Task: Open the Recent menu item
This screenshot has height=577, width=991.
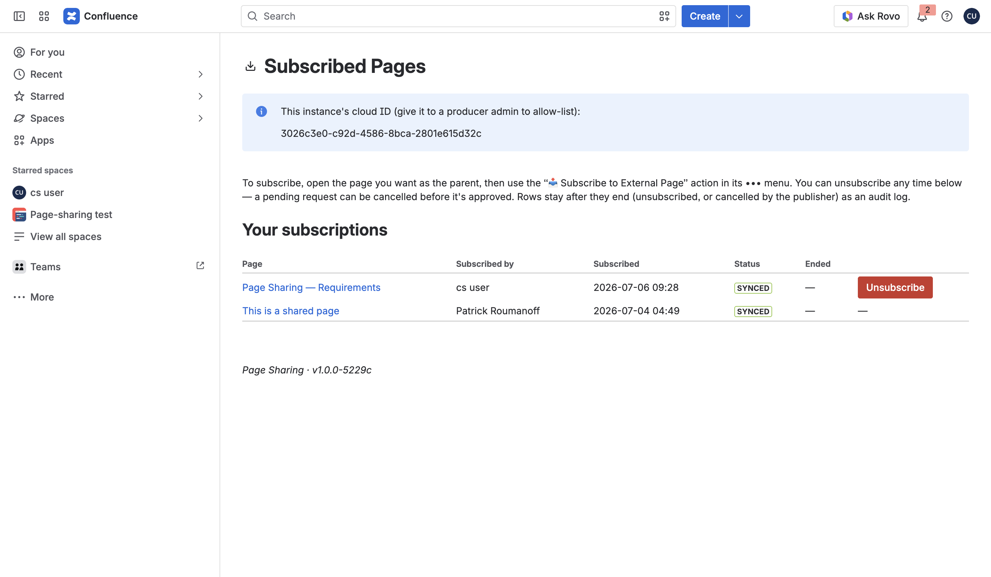Action: [x=110, y=74]
